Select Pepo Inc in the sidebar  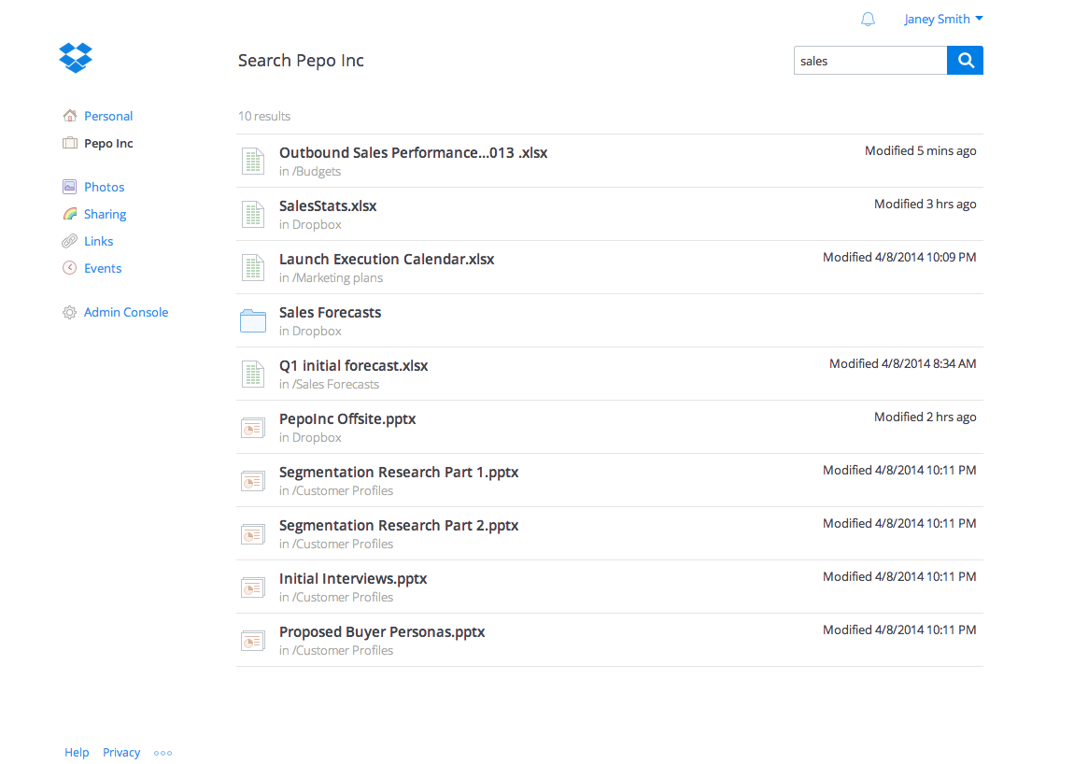coord(108,144)
